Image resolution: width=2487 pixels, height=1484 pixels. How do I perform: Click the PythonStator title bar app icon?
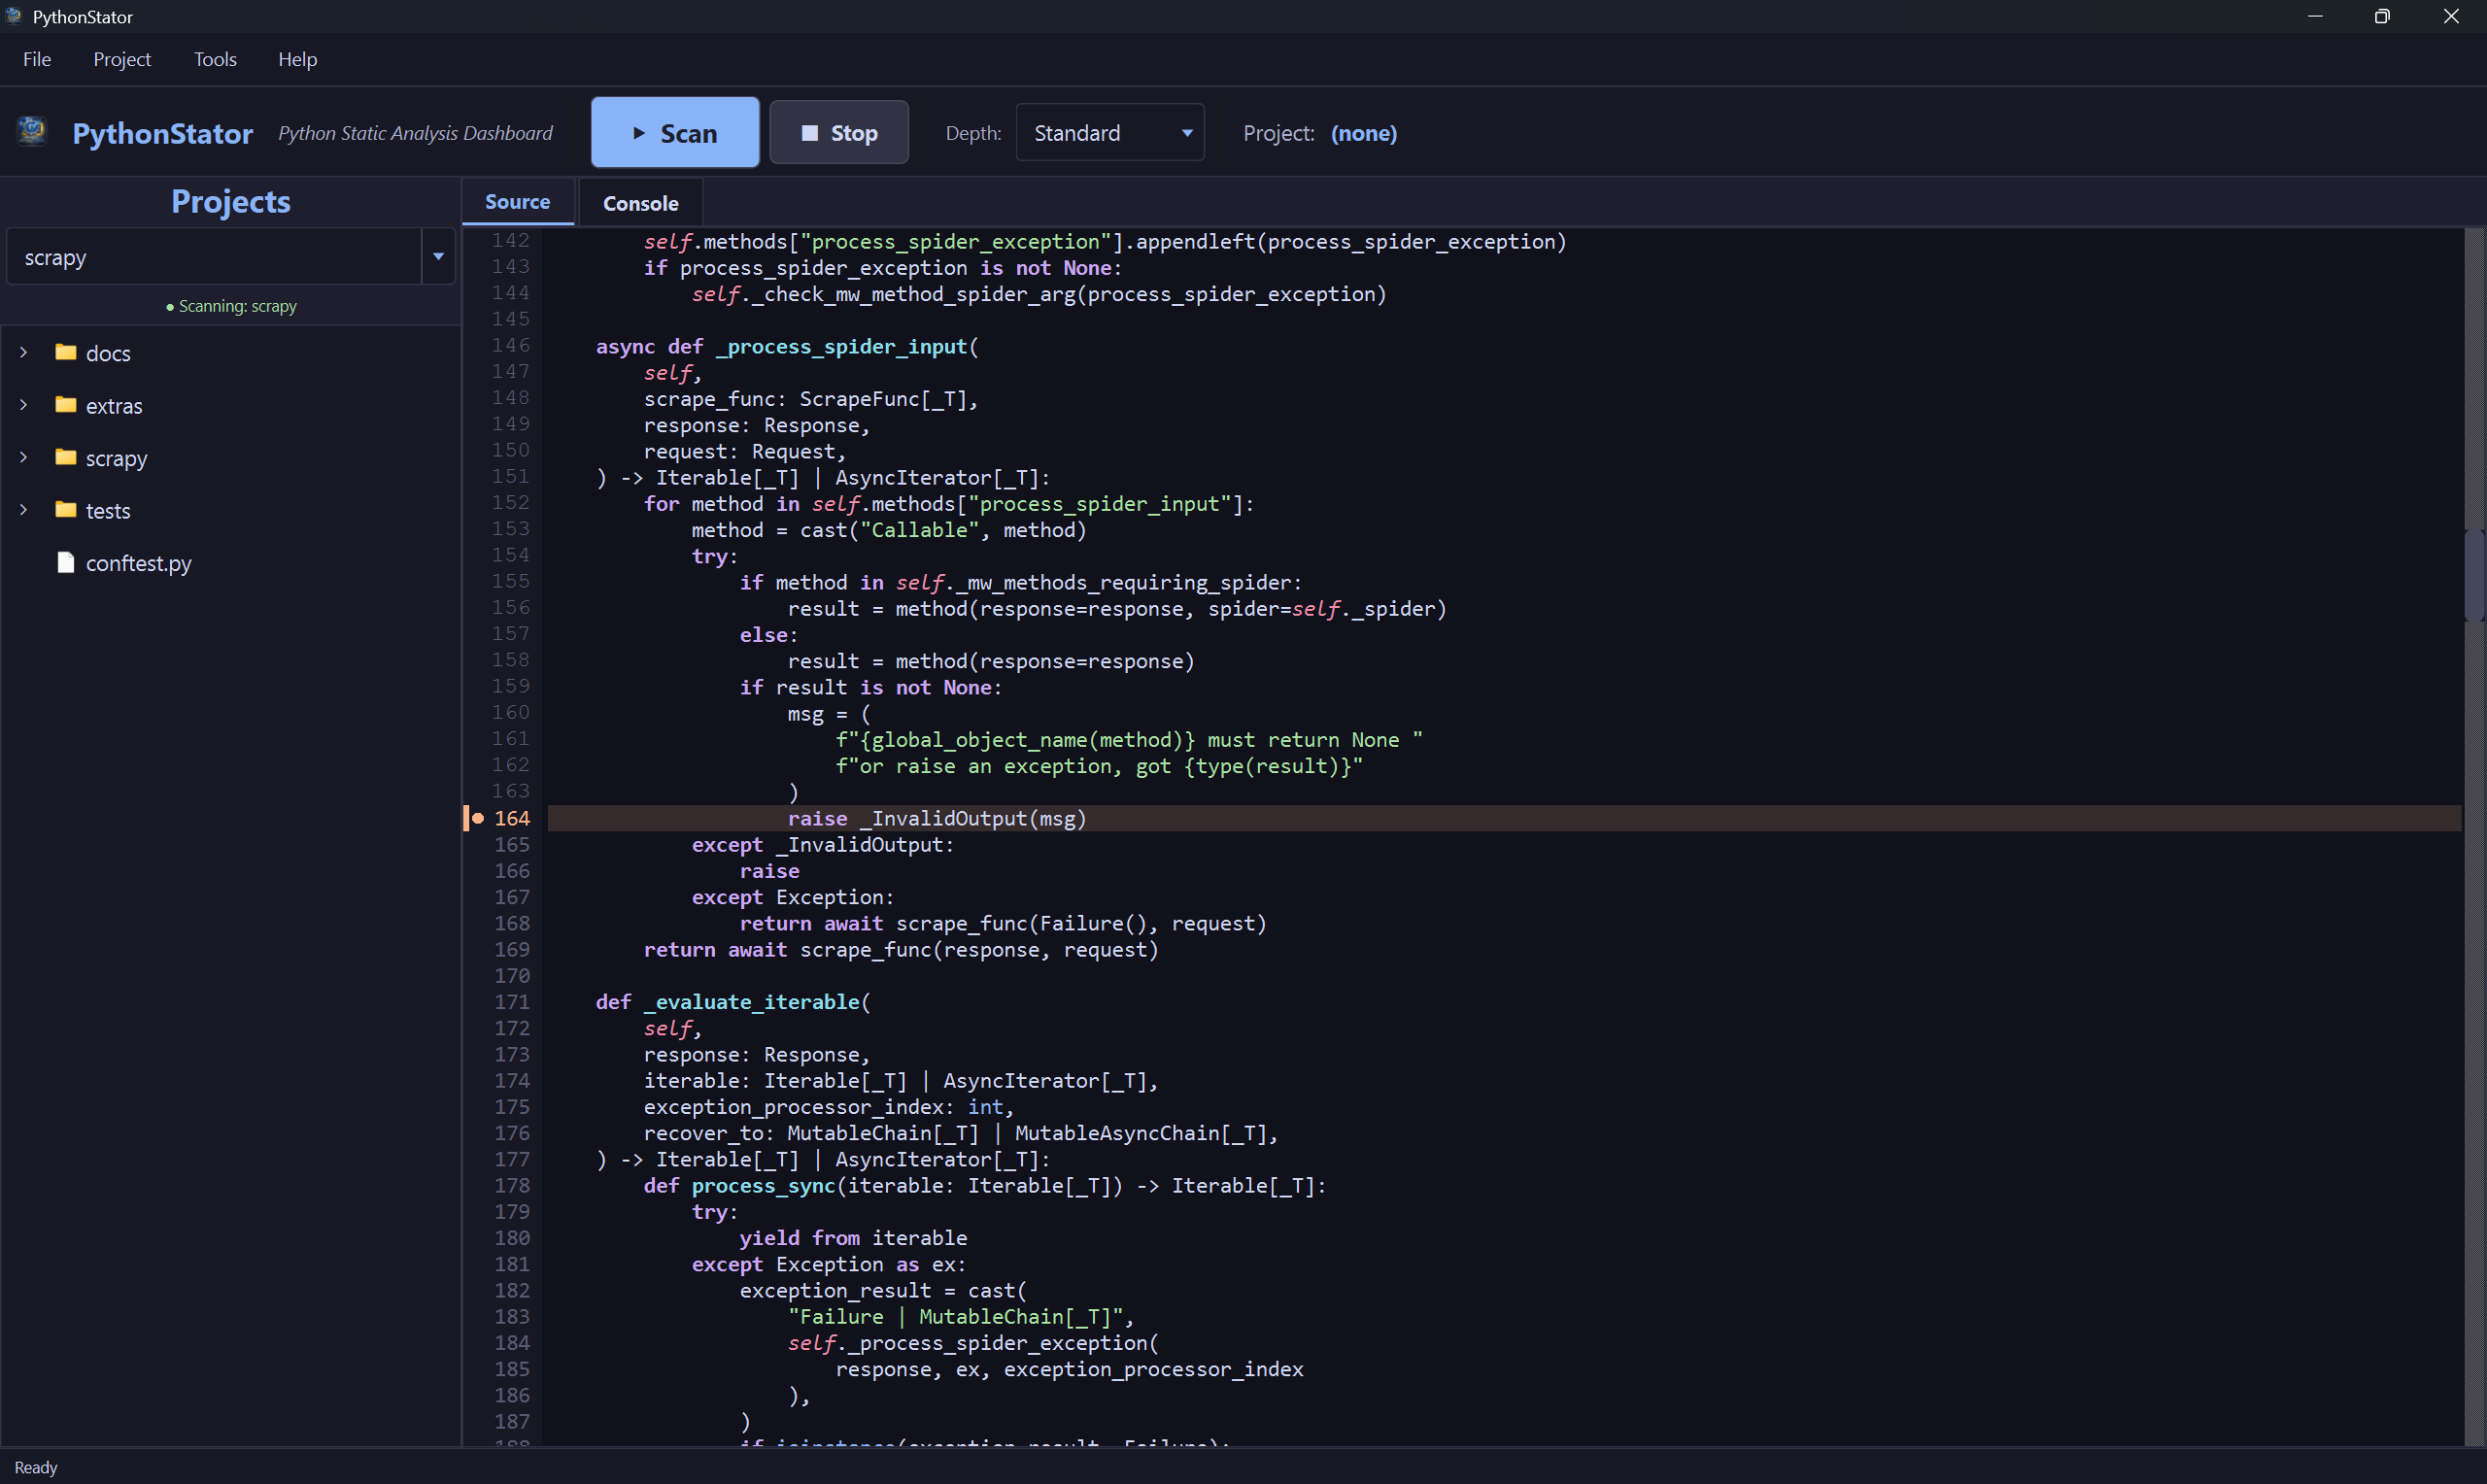click(x=14, y=16)
